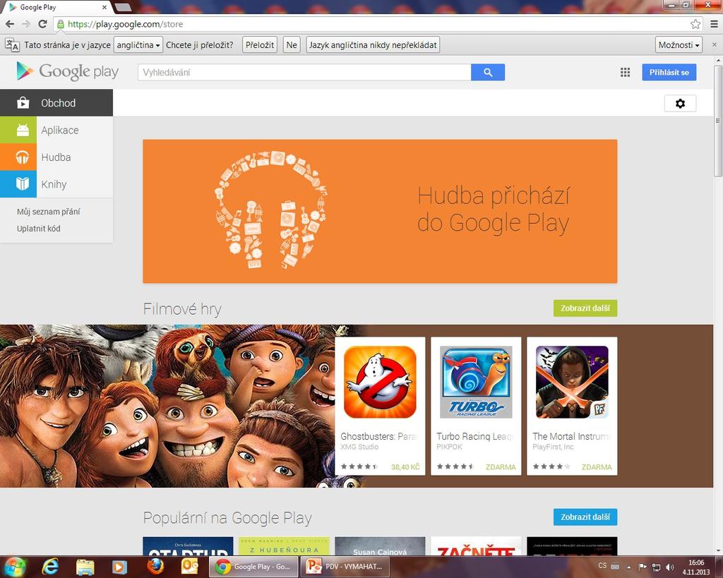The width and height of the screenshot is (723, 578).
Task: Open Windows Explorer from the taskbar
Action: (85, 567)
